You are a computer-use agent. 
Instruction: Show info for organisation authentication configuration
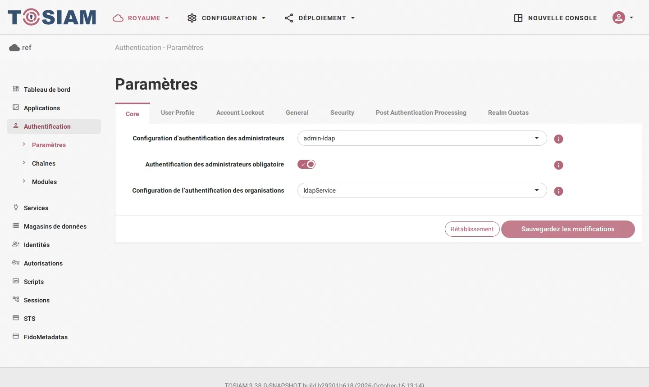pyautogui.click(x=558, y=191)
